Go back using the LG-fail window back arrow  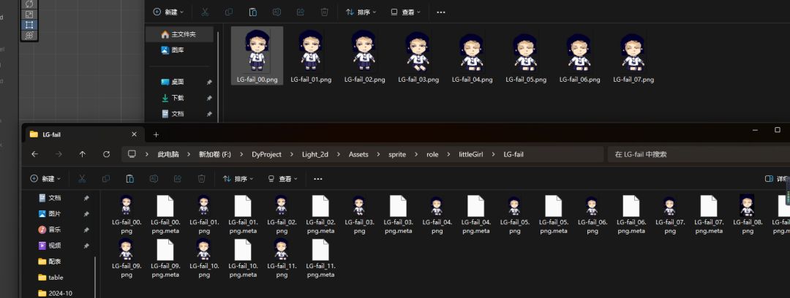(x=35, y=155)
